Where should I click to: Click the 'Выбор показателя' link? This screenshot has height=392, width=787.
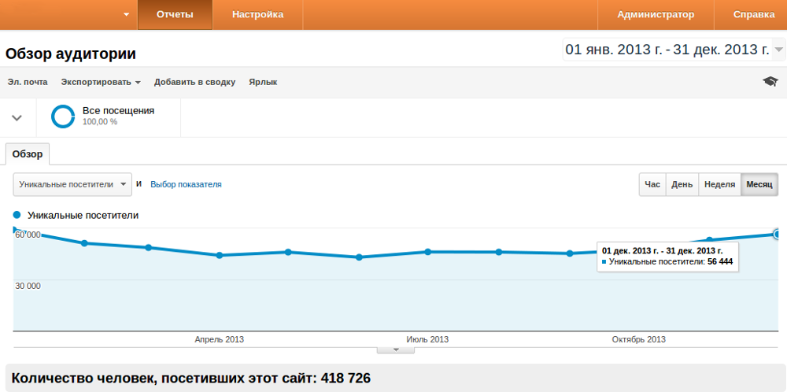coord(186,184)
